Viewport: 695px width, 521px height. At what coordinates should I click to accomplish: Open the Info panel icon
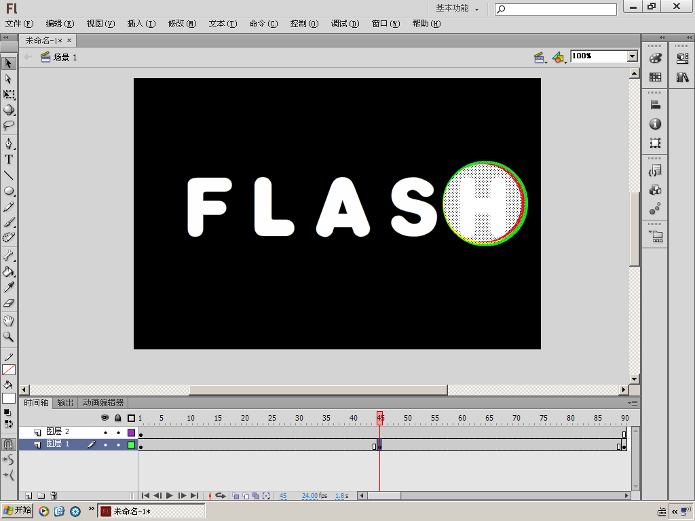pyautogui.click(x=655, y=124)
